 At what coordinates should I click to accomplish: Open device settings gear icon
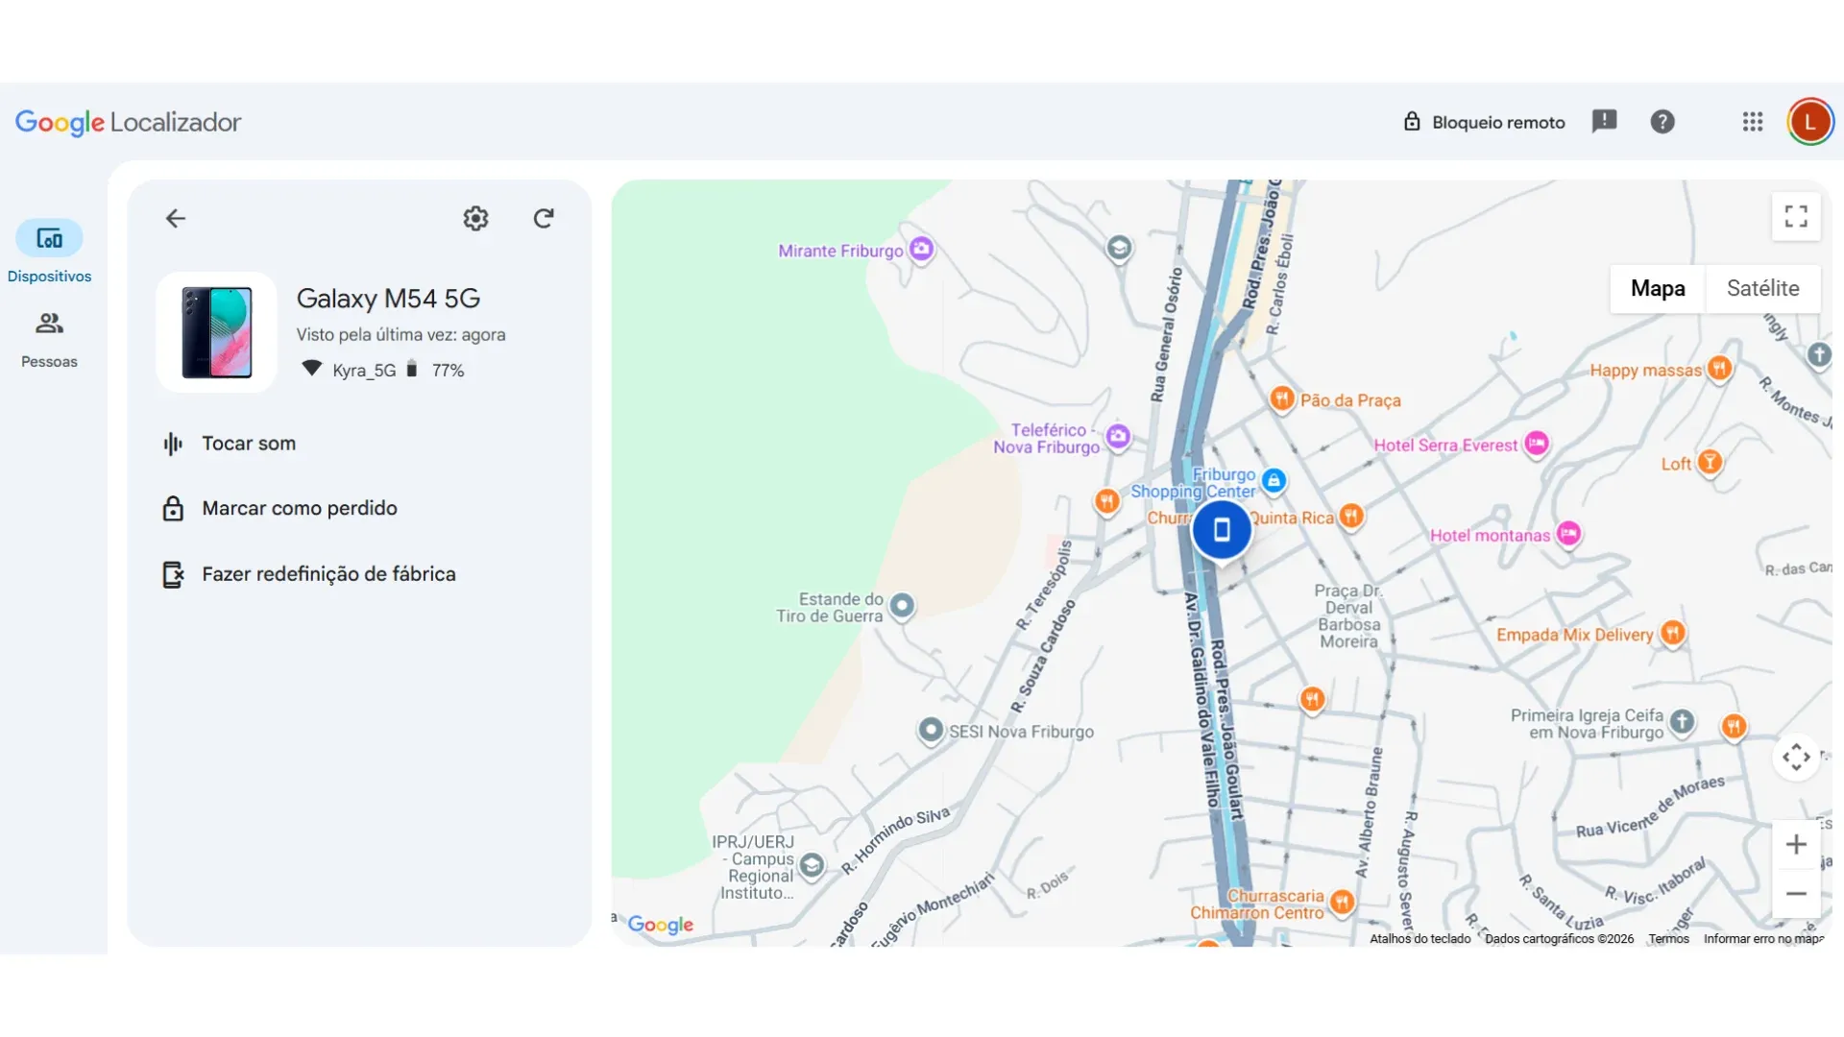pos(475,219)
